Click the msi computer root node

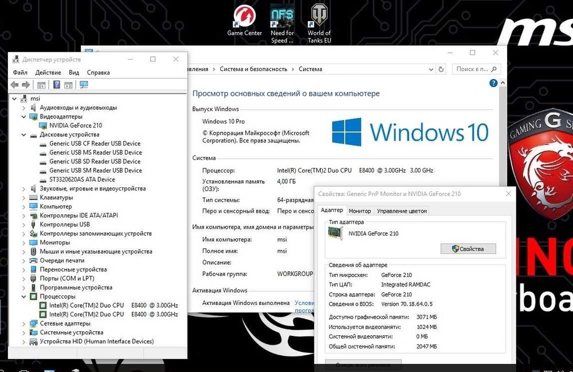[x=35, y=98]
